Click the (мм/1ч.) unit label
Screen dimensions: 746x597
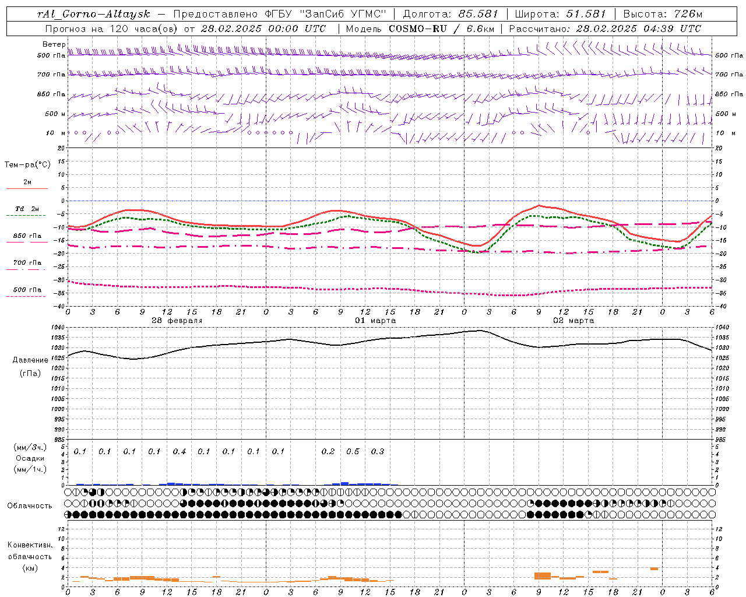tap(30, 469)
